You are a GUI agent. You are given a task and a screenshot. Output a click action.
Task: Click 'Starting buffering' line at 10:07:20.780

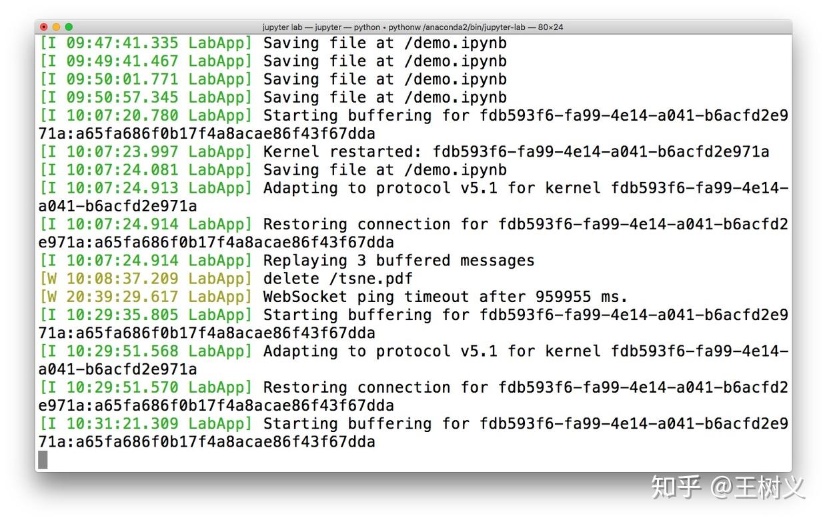click(414, 115)
